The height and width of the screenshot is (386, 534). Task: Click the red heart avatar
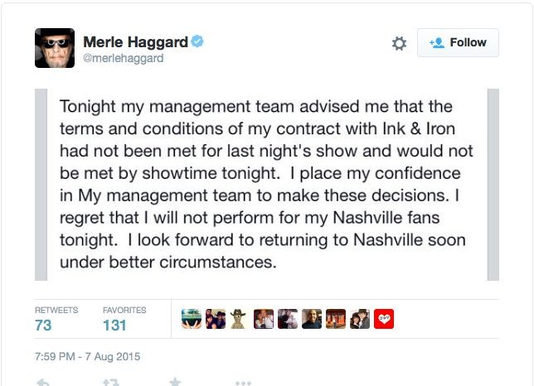(x=384, y=319)
